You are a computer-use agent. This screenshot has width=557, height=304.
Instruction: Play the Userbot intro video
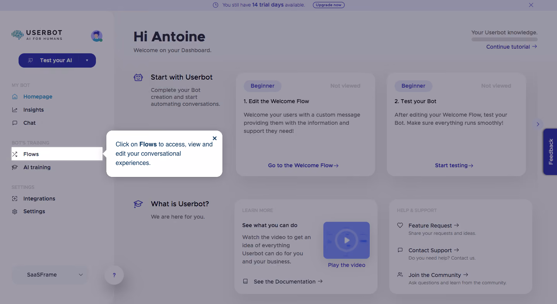tap(347, 240)
